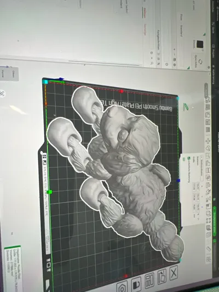Select the Measure ruler tool

(209, 249)
